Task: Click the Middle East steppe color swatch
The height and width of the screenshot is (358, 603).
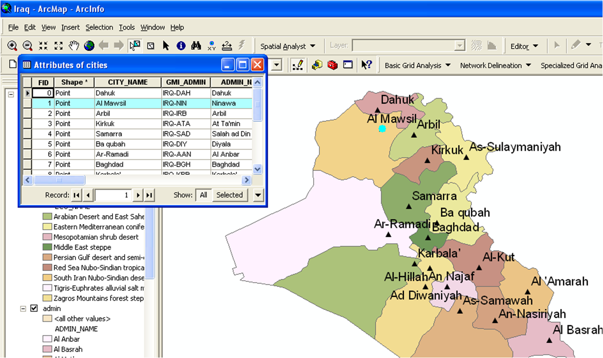Action: click(47, 247)
